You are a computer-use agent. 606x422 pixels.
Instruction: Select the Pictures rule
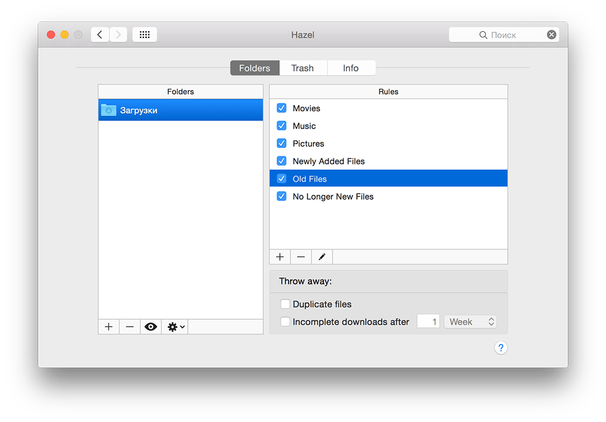click(x=388, y=143)
